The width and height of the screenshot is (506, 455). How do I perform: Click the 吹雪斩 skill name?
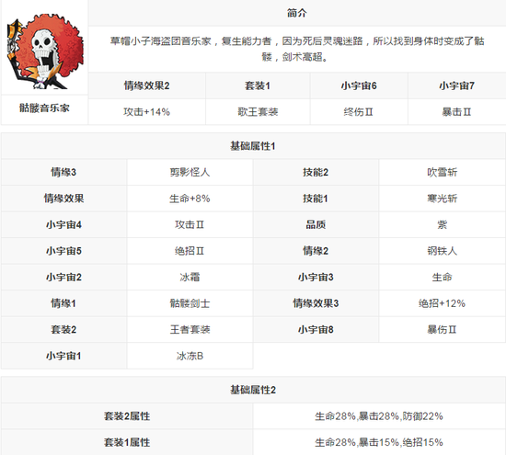tap(443, 172)
